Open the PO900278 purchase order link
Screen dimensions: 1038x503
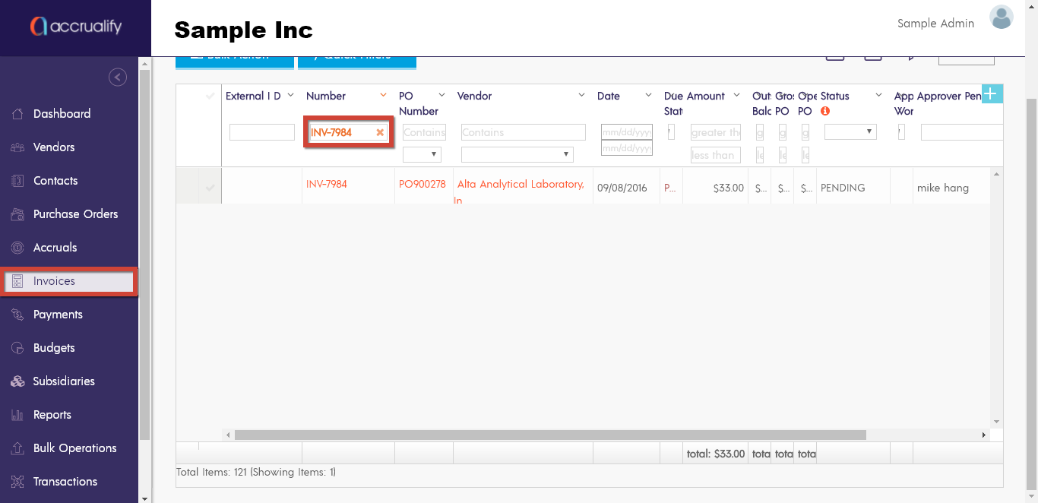(x=422, y=184)
